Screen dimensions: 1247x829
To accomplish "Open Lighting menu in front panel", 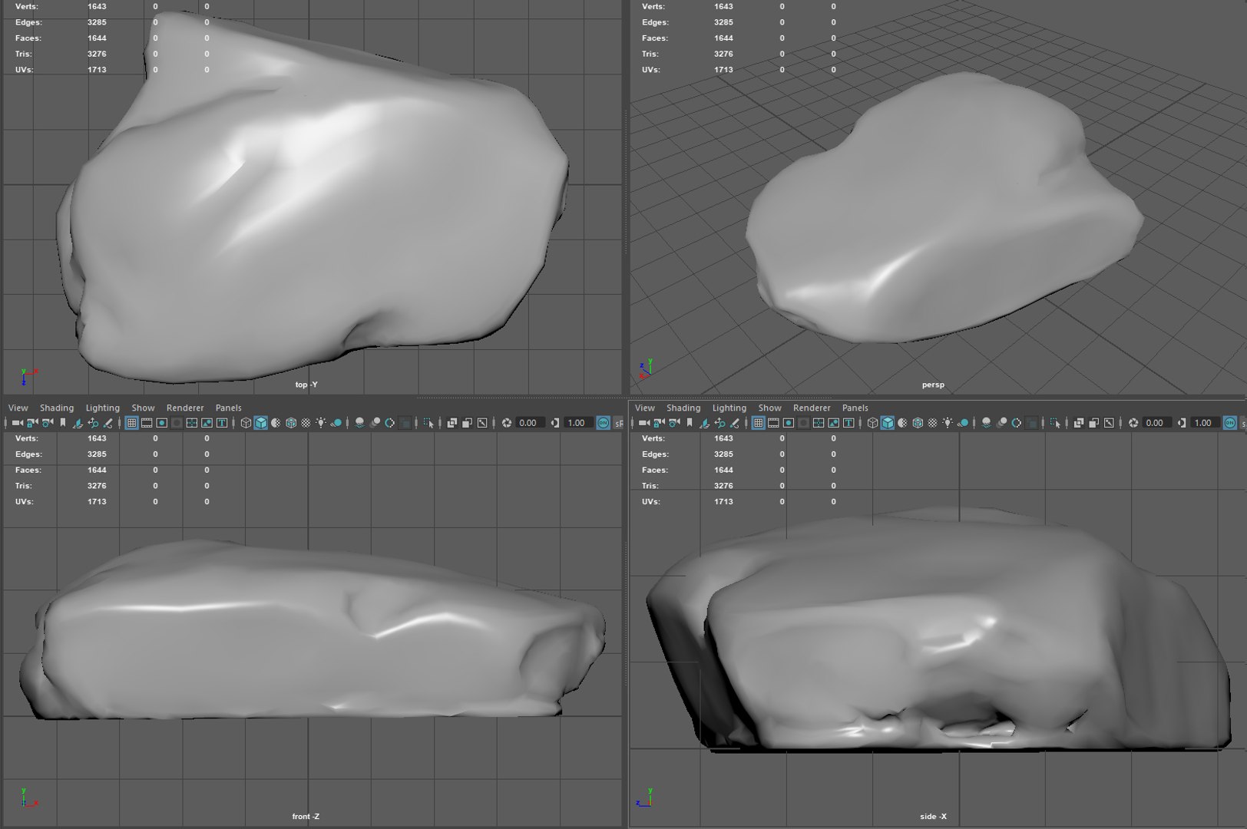I will pyautogui.click(x=102, y=408).
